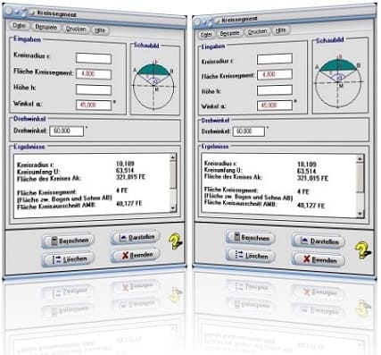Viewport: 381px width, 355px height.
Task: Click Darstellen button in left window
Action: (x=136, y=238)
